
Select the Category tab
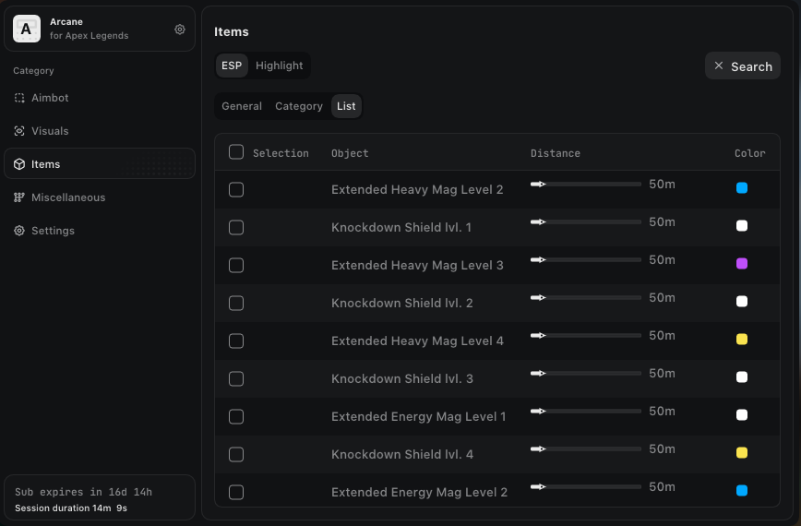299,106
